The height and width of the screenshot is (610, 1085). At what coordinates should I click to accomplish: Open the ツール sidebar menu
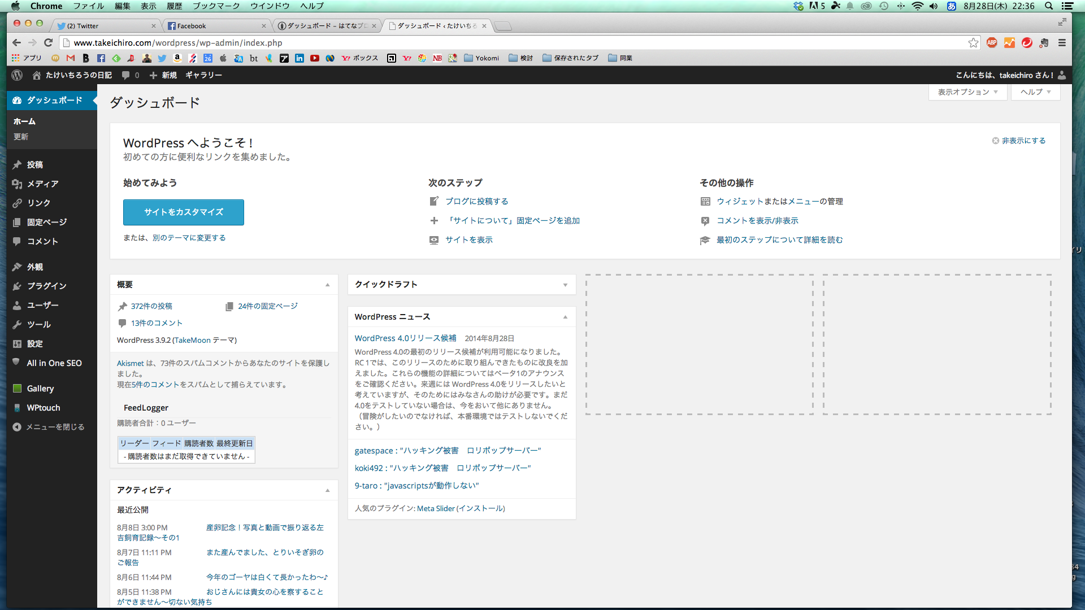click(x=52, y=324)
